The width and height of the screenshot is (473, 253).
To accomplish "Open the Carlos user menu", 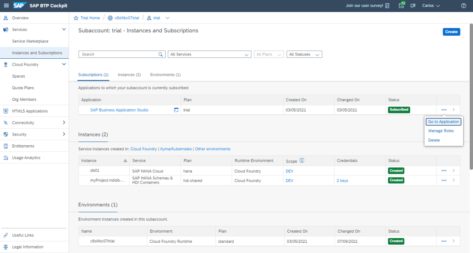I will click(x=431, y=6).
